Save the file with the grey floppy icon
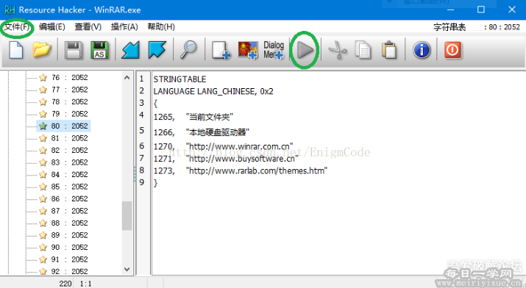The image size is (526, 288). (74, 50)
